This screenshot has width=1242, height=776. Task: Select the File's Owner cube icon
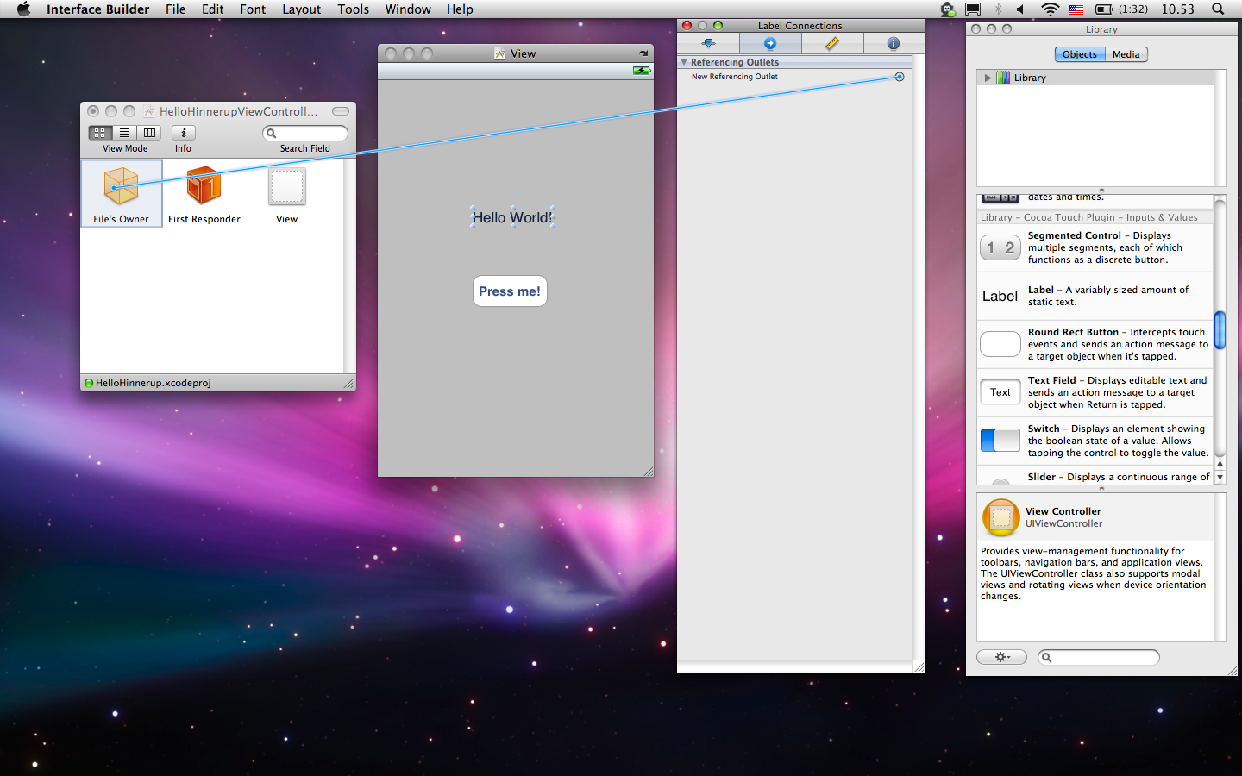121,186
